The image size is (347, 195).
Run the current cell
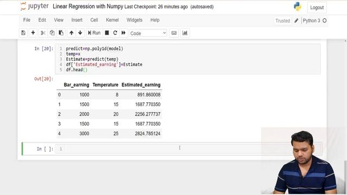tap(94, 33)
